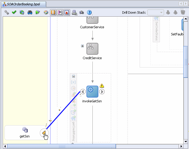Image resolution: width=189 pixels, height=149 pixels.
Task: Click the horizontal scrollbar right arrow
Action: (x=181, y=146)
